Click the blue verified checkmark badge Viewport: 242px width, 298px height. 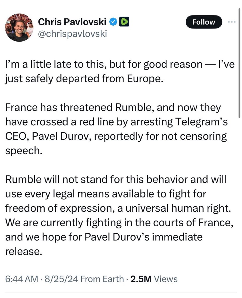coord(113,22)
